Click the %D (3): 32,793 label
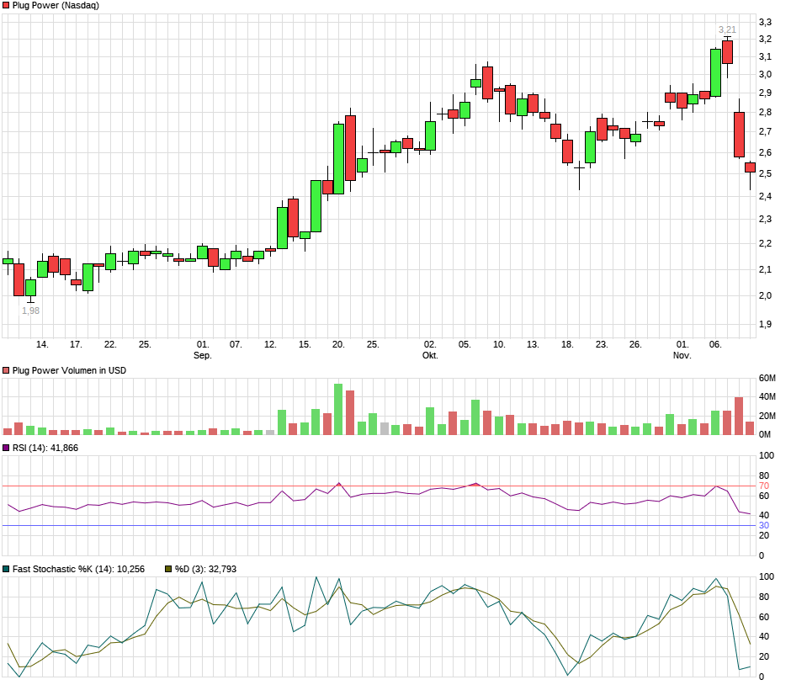This screenshot has height=685, width=791. click(205, 570)
